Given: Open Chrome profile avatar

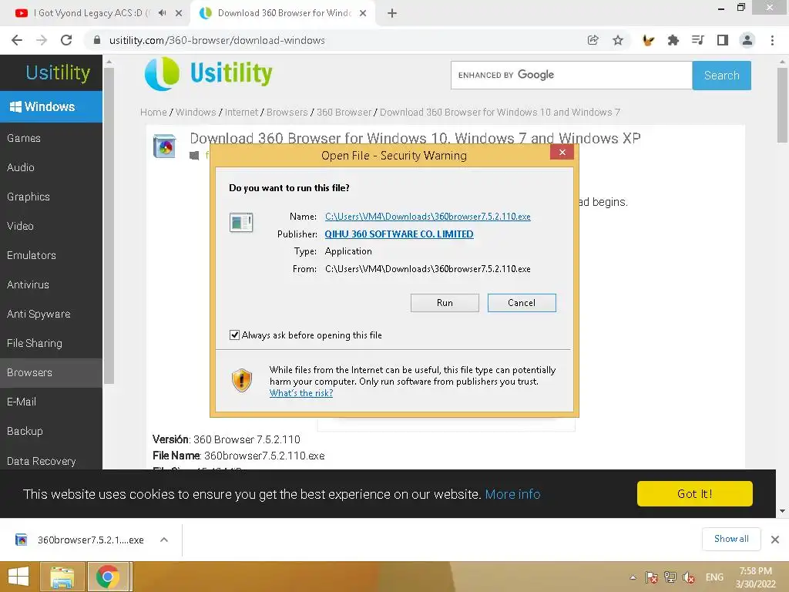Looking at the screenshot, I should [747, 40].
